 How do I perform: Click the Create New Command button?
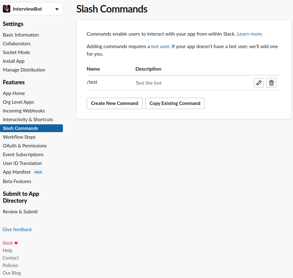pos(115,103)
